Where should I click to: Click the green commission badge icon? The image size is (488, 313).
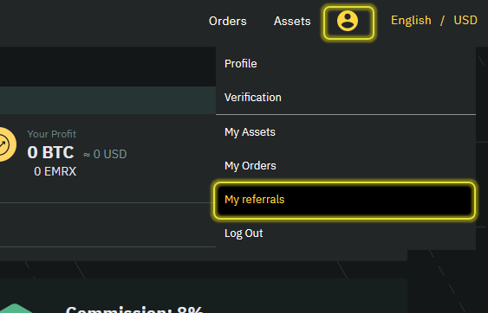tap(16, 309)
